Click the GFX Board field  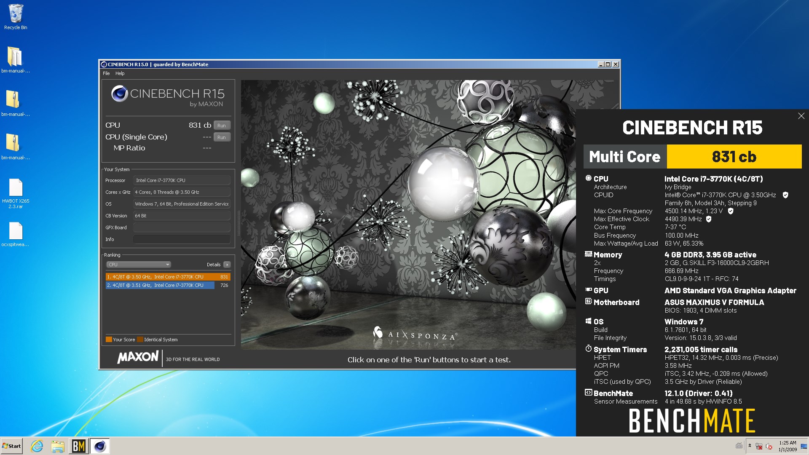182,227
